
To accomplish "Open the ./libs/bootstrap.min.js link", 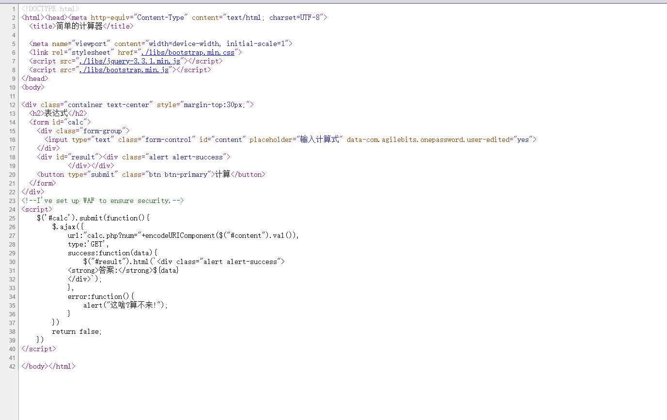I will coord(124,70).
